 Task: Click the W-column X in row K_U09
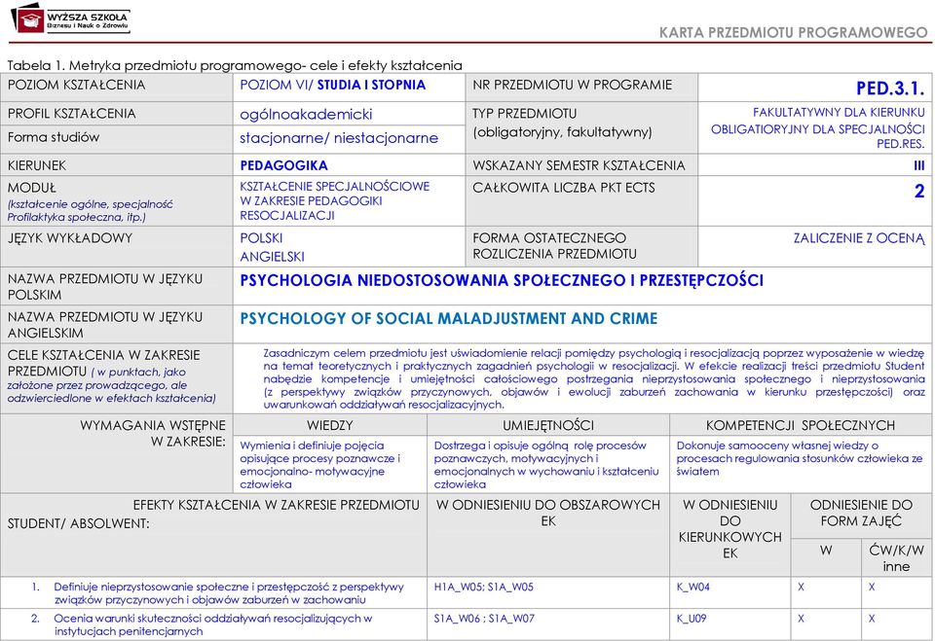click(801, 619)
